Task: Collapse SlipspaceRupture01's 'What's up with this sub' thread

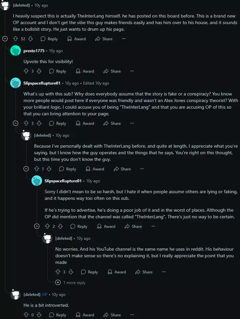Action: (x=16, y=123)
